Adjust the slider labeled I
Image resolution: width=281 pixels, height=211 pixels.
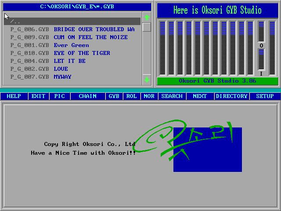pyautogui.click(x=262, y=60)
